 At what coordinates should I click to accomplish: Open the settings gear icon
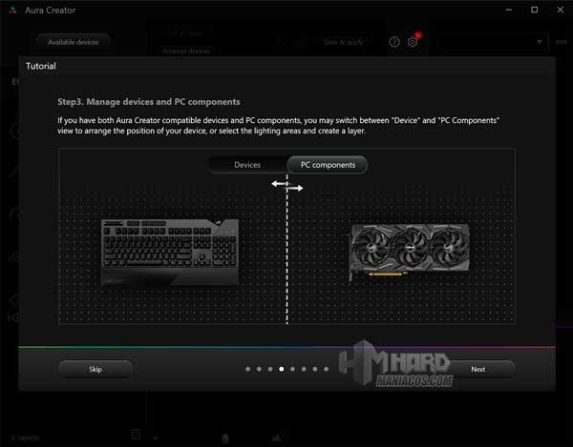pyautogui.click(x=413, y=42)
